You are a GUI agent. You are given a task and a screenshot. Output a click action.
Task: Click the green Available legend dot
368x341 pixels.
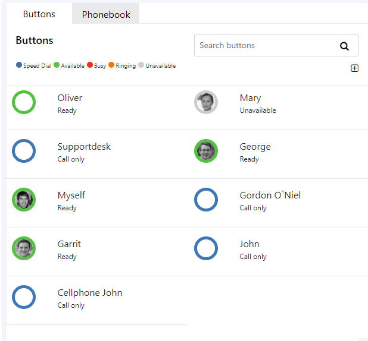(x=57, y=65)
